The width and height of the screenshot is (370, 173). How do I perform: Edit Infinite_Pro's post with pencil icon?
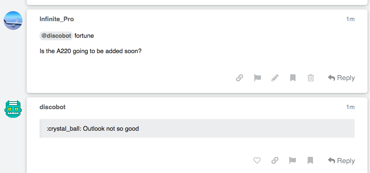click(275, 78)
